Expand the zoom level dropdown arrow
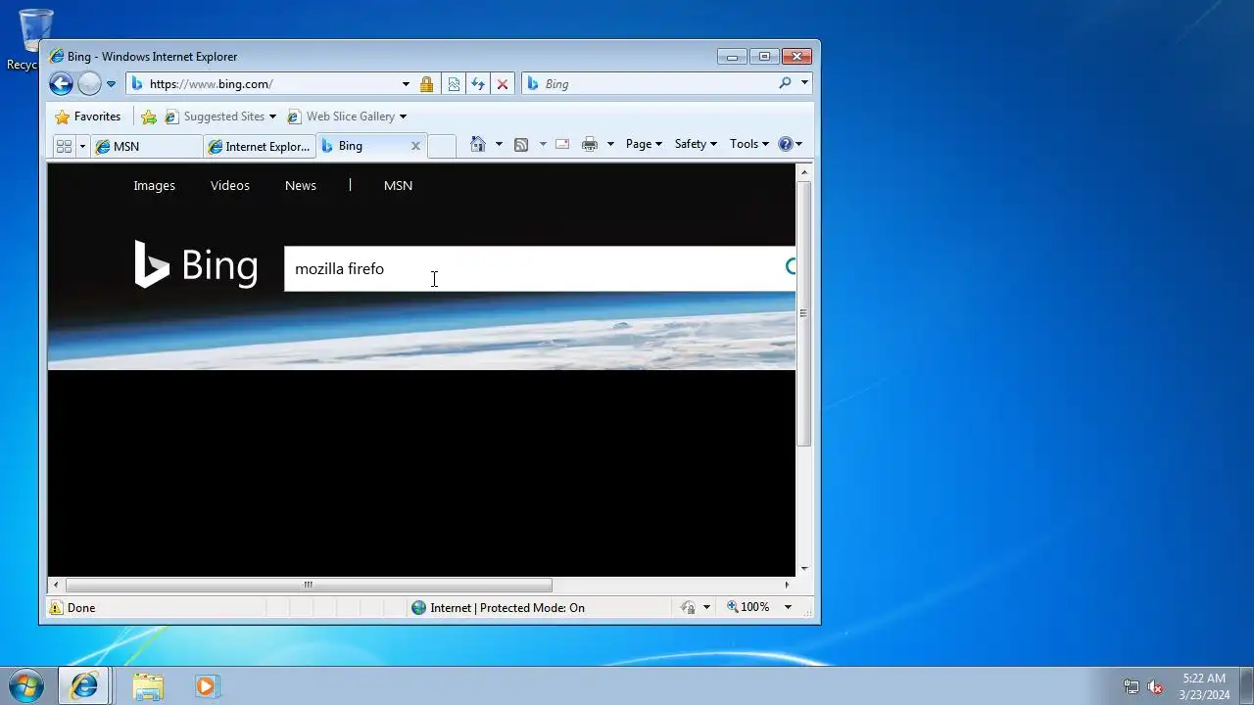 click(788, 607)
